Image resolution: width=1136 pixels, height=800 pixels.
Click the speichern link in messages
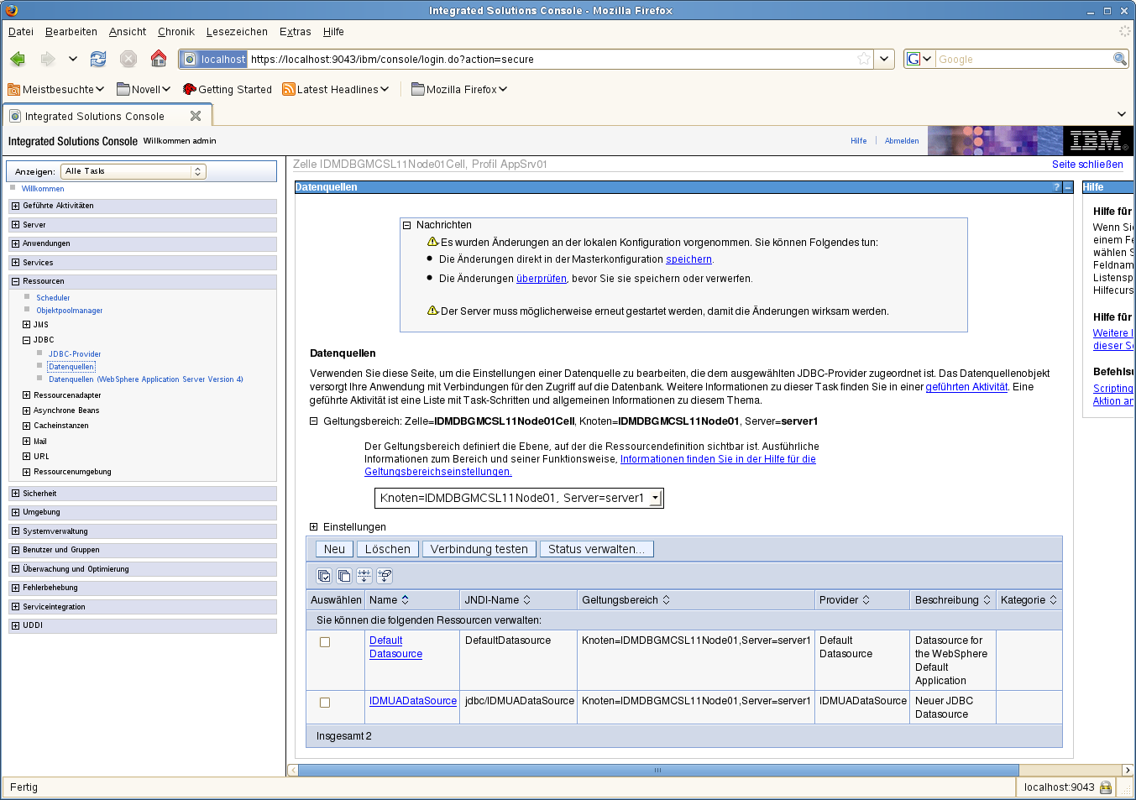(688, 259)
